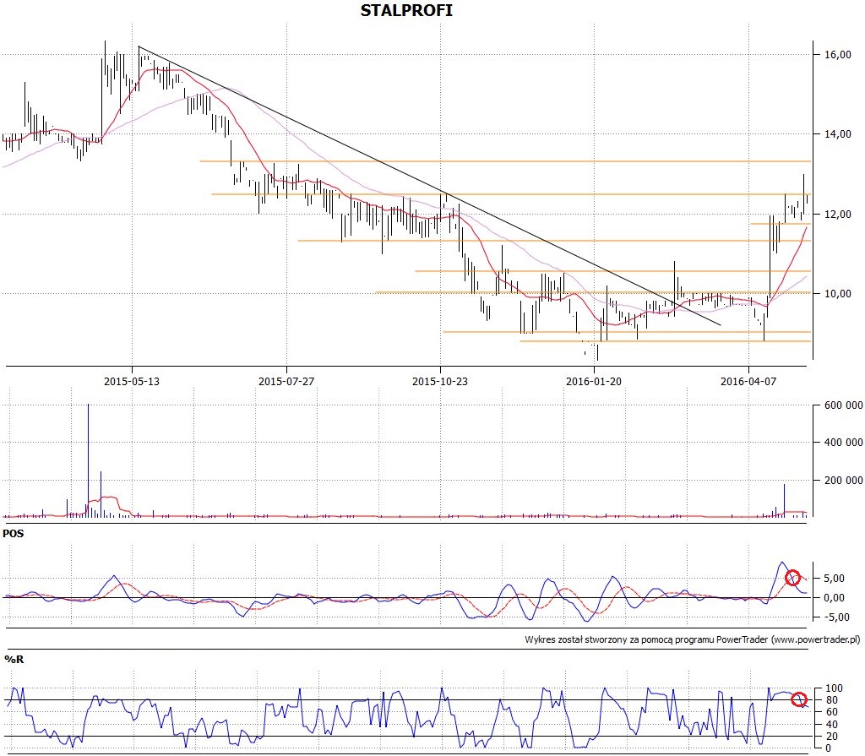Click the STALPROFI chart title
The height and width of the screenshot is (756, 865).
pyautogui.click(x=406, y=10)
